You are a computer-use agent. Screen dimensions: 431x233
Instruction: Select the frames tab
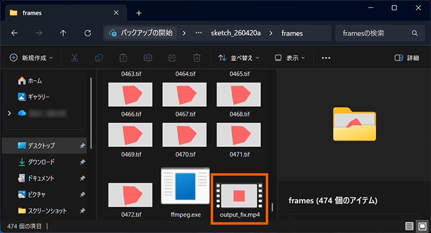[x=66, y=13]
